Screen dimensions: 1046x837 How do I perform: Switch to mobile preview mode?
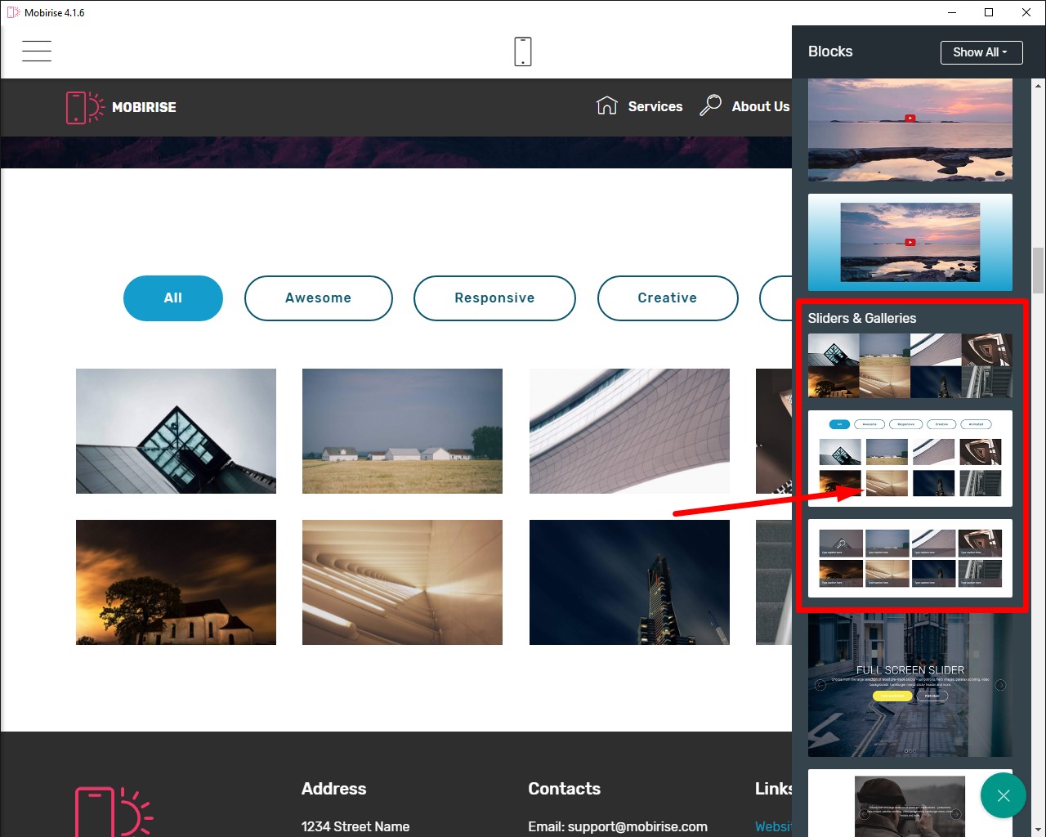[522, 51]
